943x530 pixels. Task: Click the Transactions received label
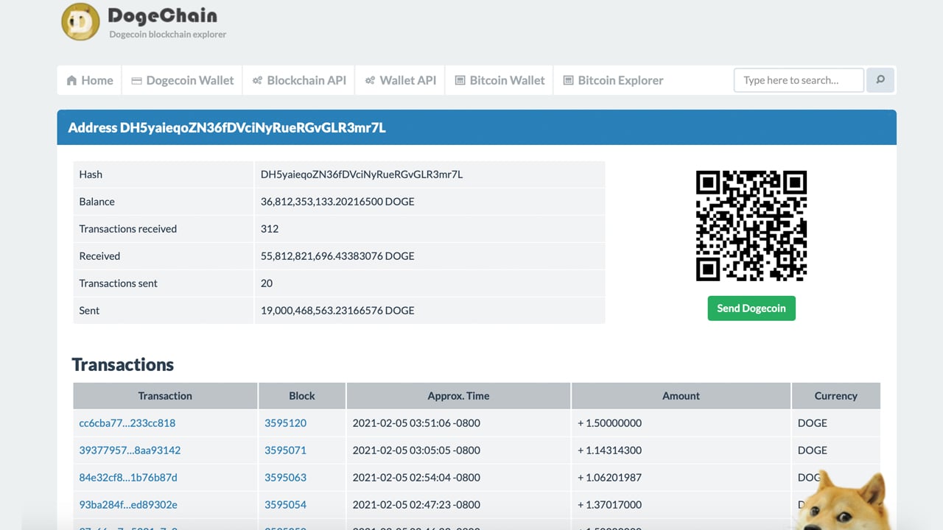(128, 229)
